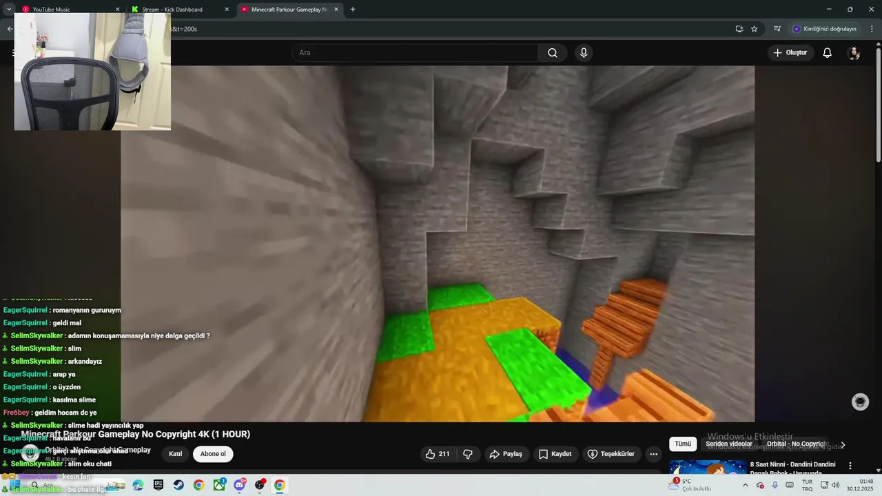This screenshot has height=496, width=882.
Task: Go back with the browser back arrow
Action: tap(9, 29)
